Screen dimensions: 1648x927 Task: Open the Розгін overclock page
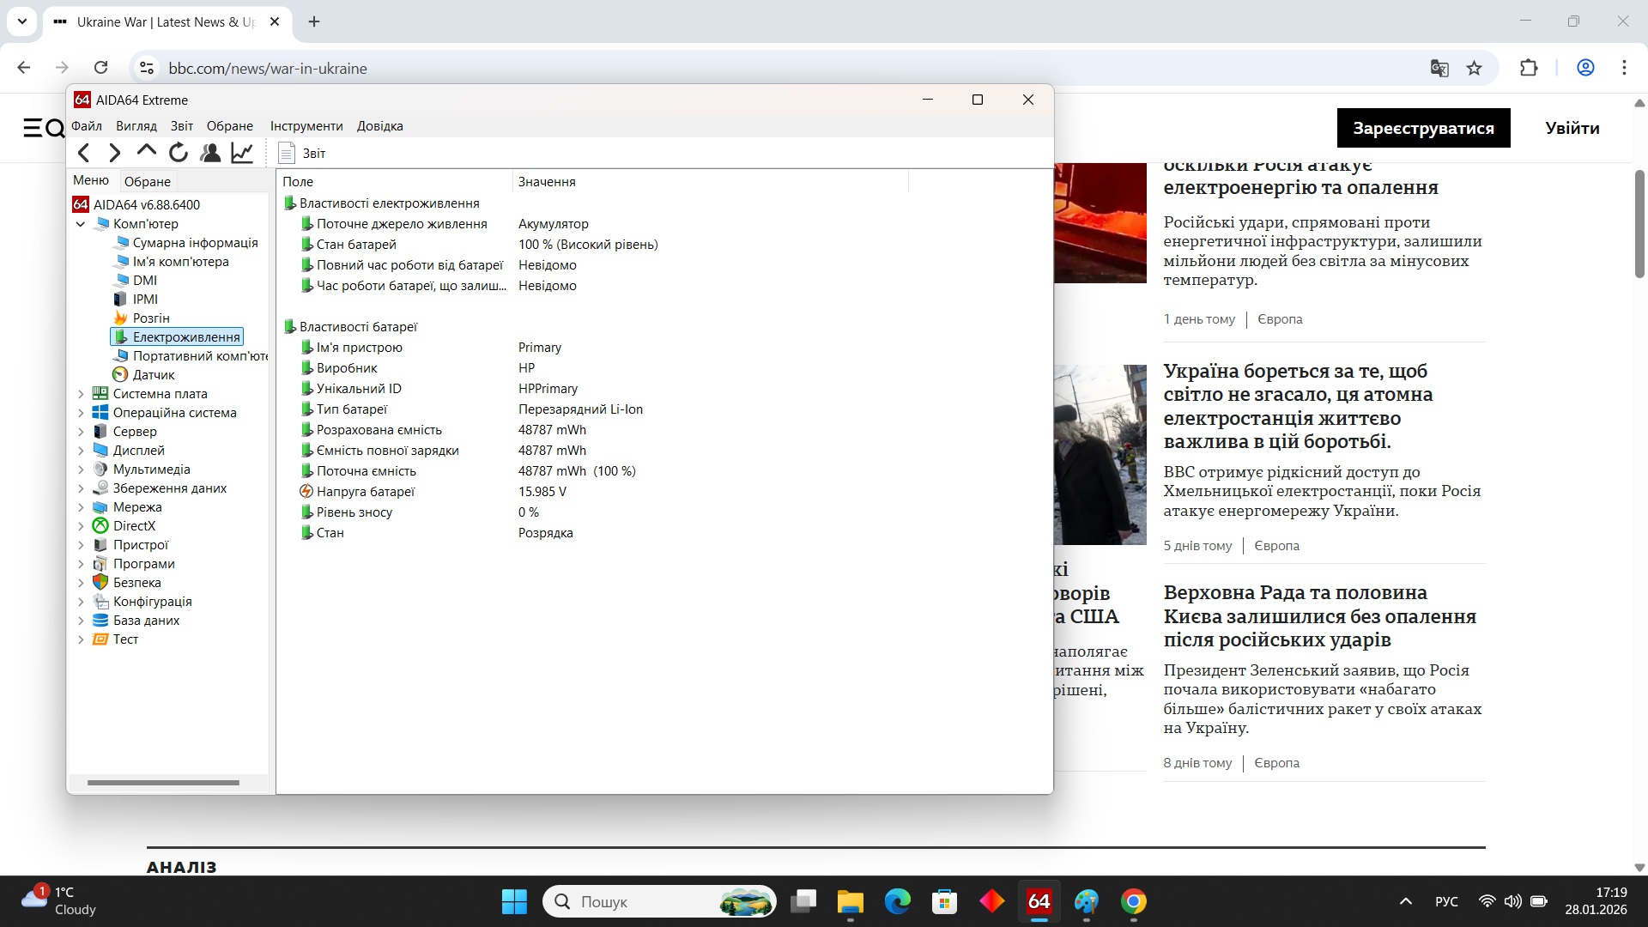(x=150, y=318)
